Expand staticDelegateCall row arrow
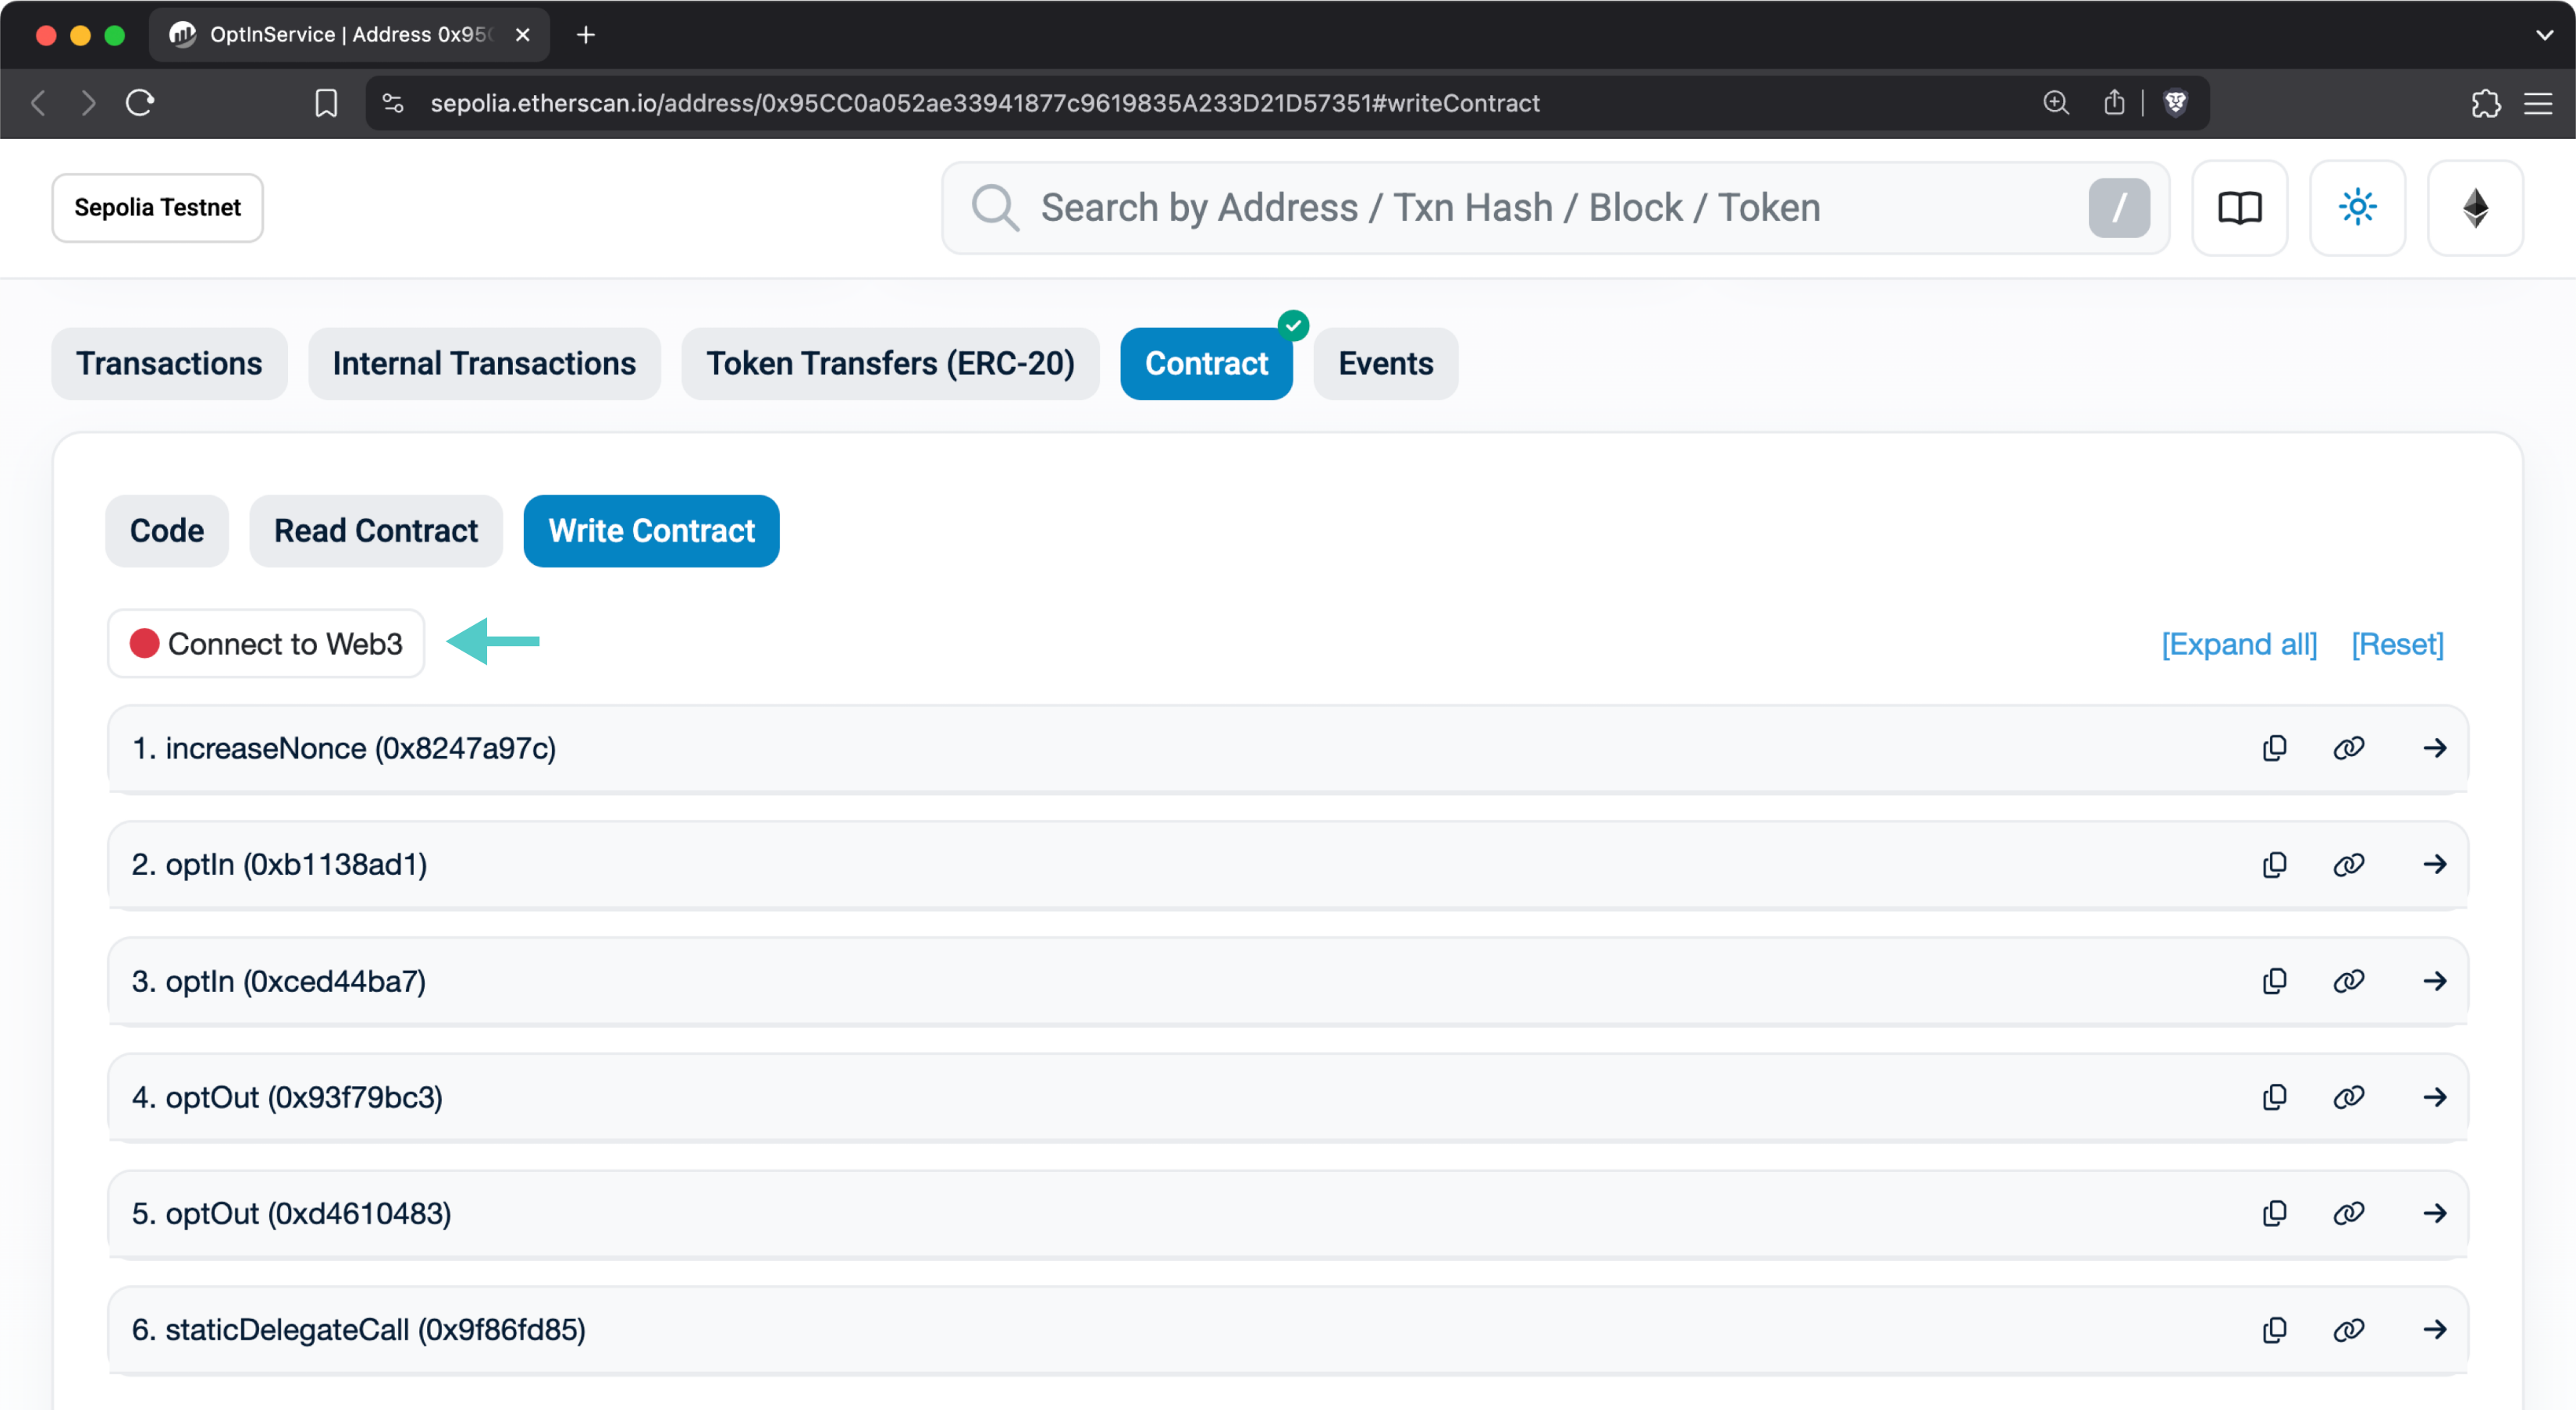2576x1410 pixels. click(2435, 1330)
